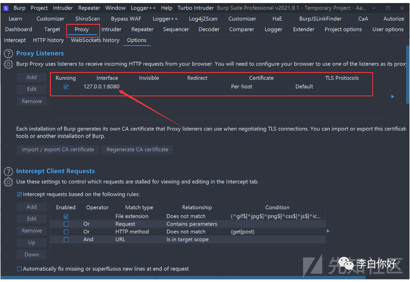Click the Condition column header
This screenshot has height=282, width=410.
pyautogui.click(x=277, y=207)
